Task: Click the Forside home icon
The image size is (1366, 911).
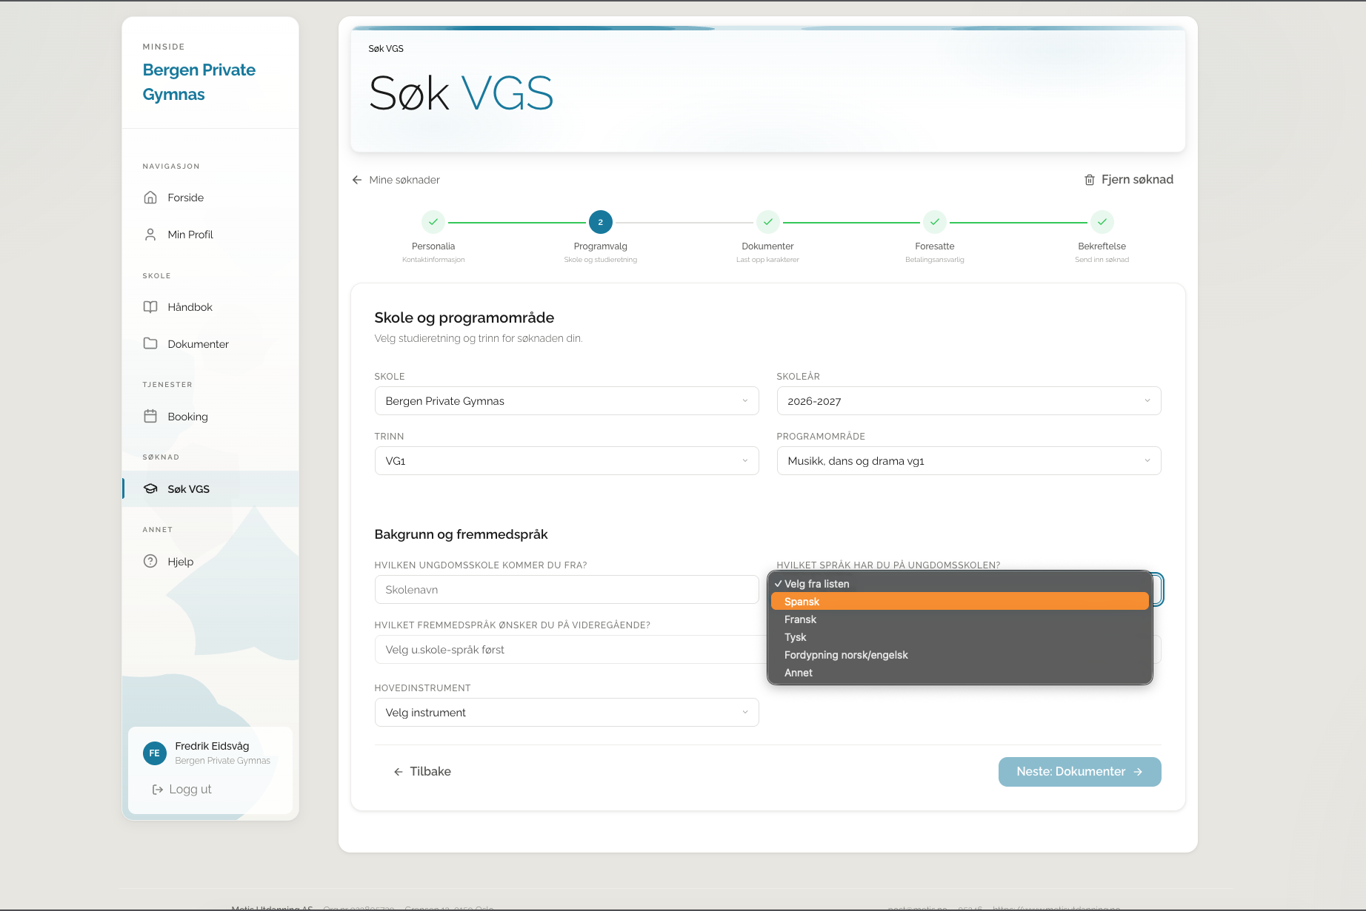Action: (x=150, y=198)
